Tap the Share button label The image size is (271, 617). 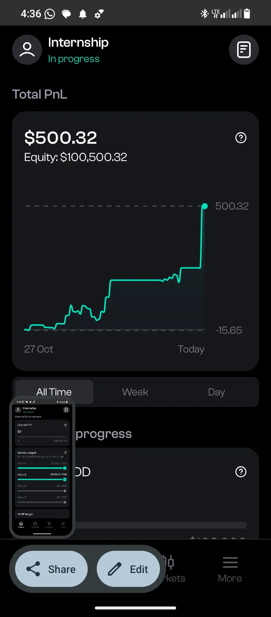(x=62, y=569)
